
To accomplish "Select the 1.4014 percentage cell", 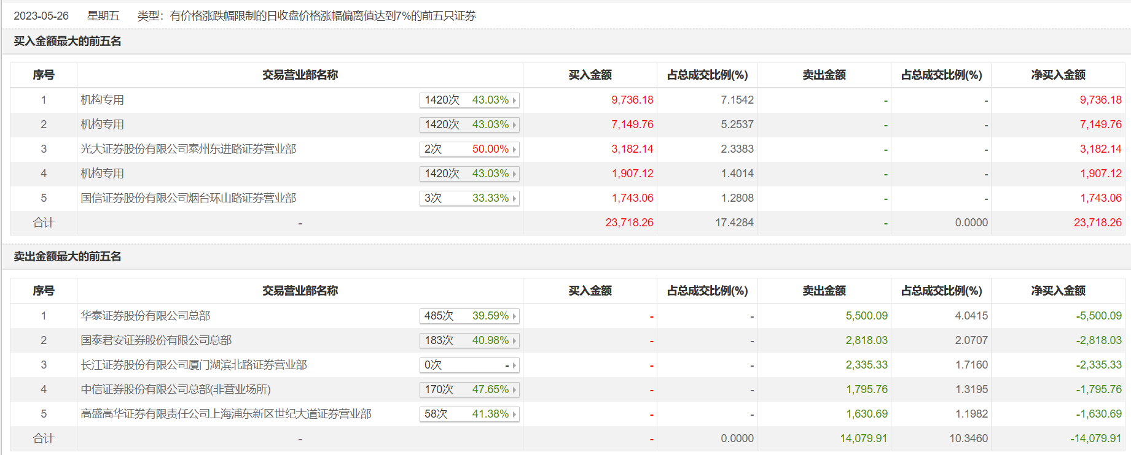I will tap(737, 174).
